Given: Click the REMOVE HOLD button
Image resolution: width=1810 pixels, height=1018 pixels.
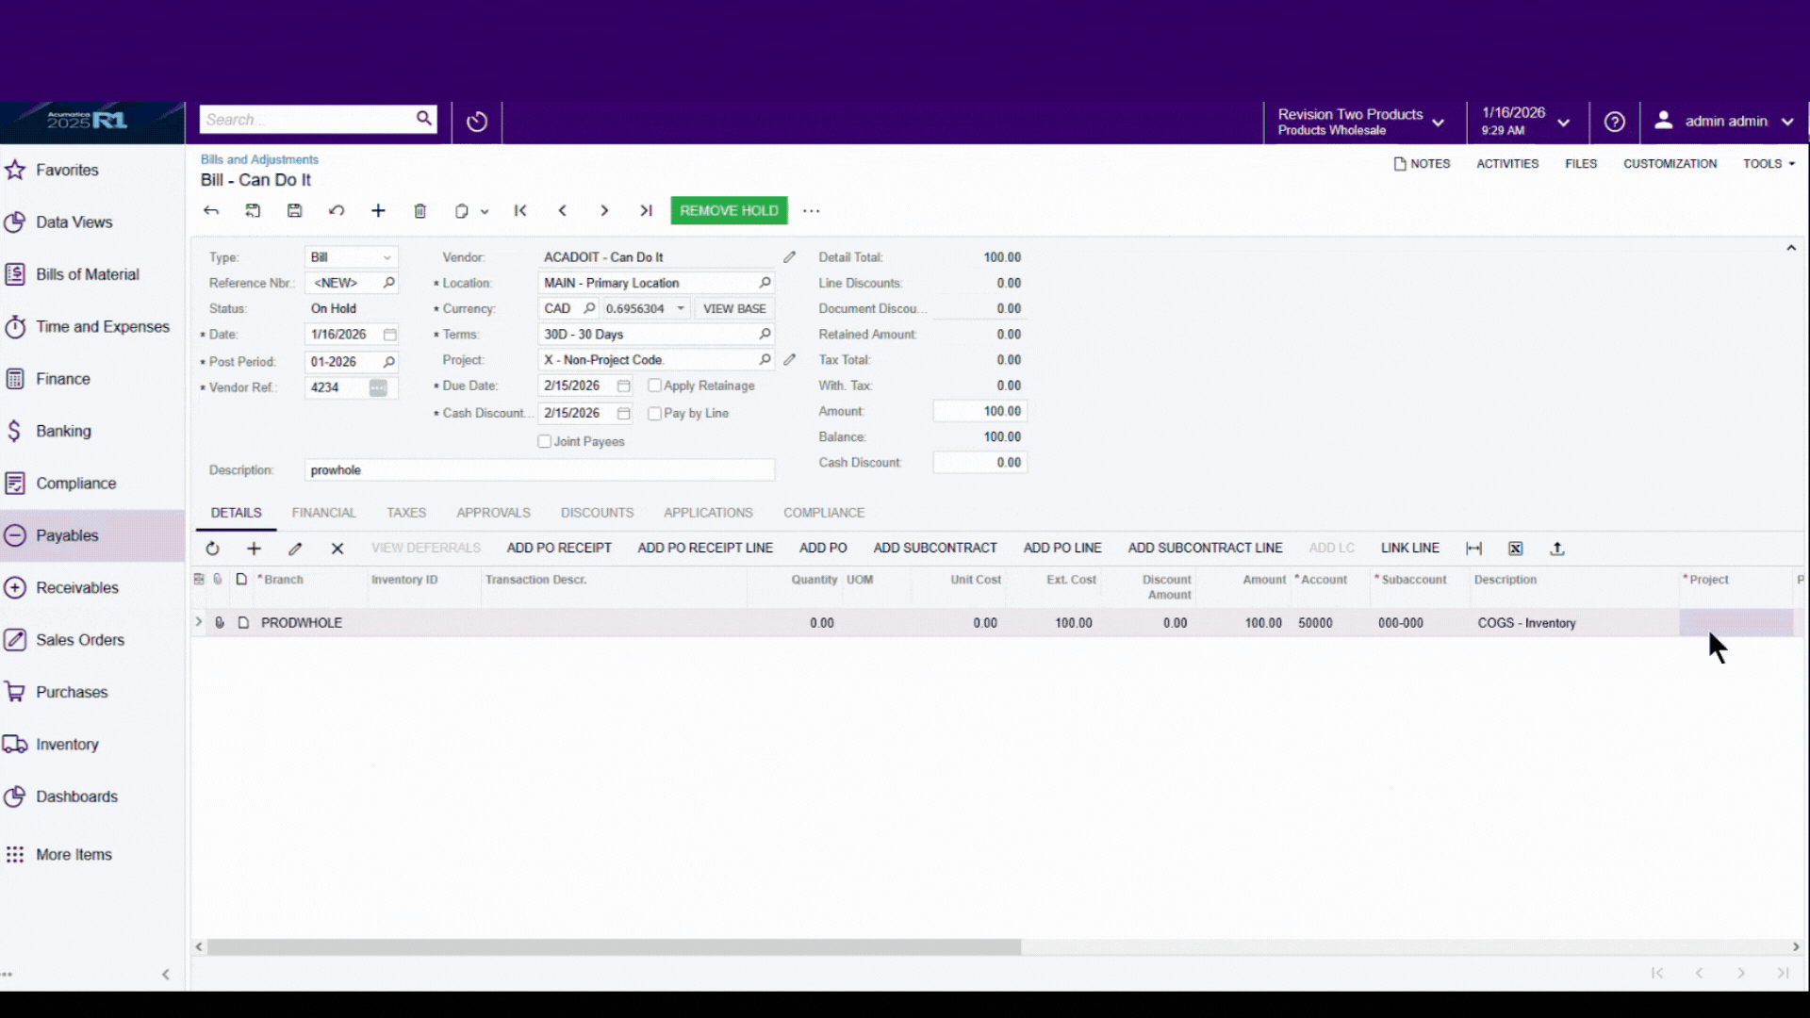Looking at the screenshot, I should pos(728,210).
